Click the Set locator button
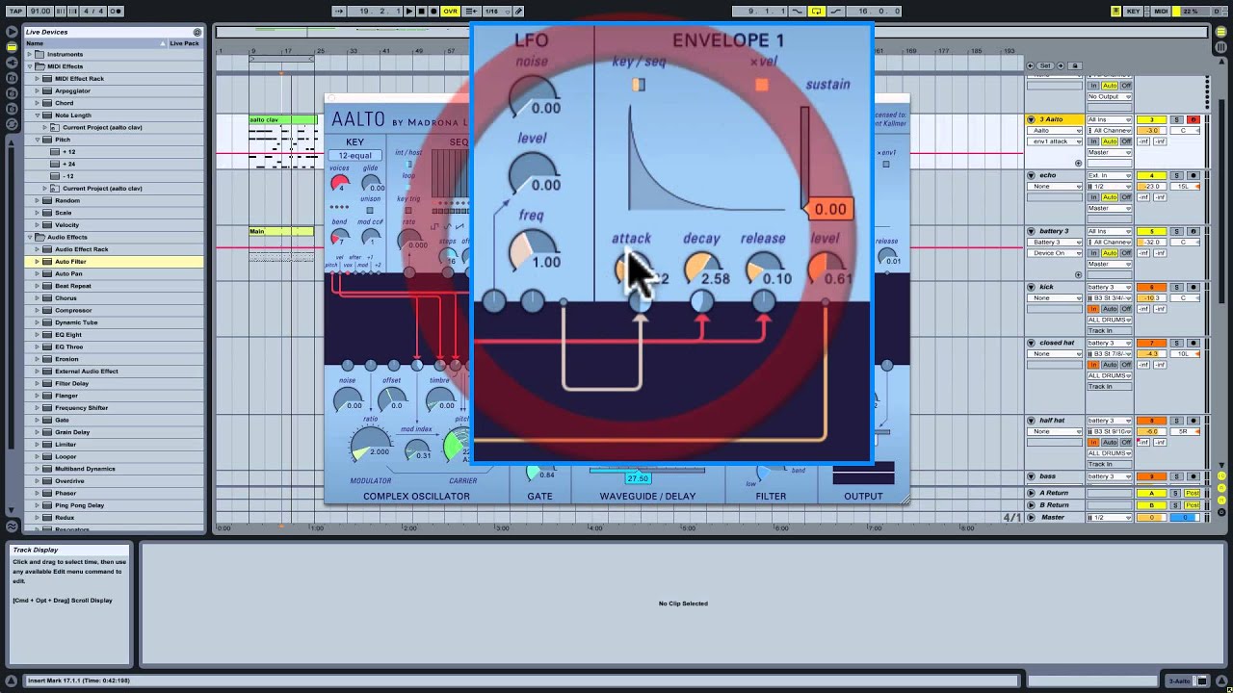 tap(1045, 65)
